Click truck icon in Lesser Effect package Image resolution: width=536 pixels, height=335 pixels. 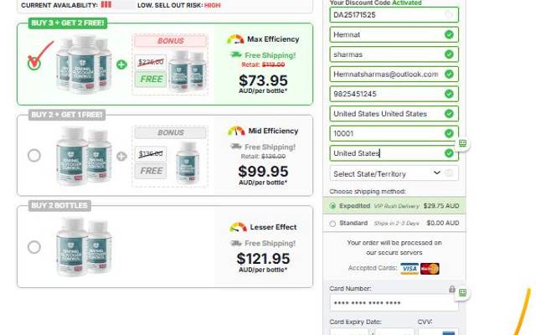click(236, 243)
